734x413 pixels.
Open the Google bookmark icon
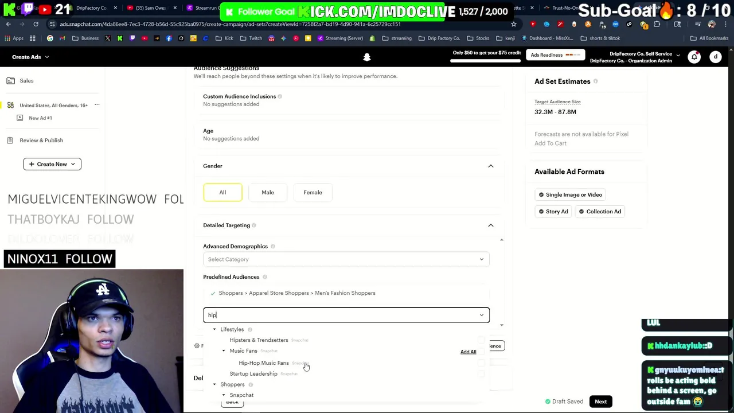(x=50, y=38)
